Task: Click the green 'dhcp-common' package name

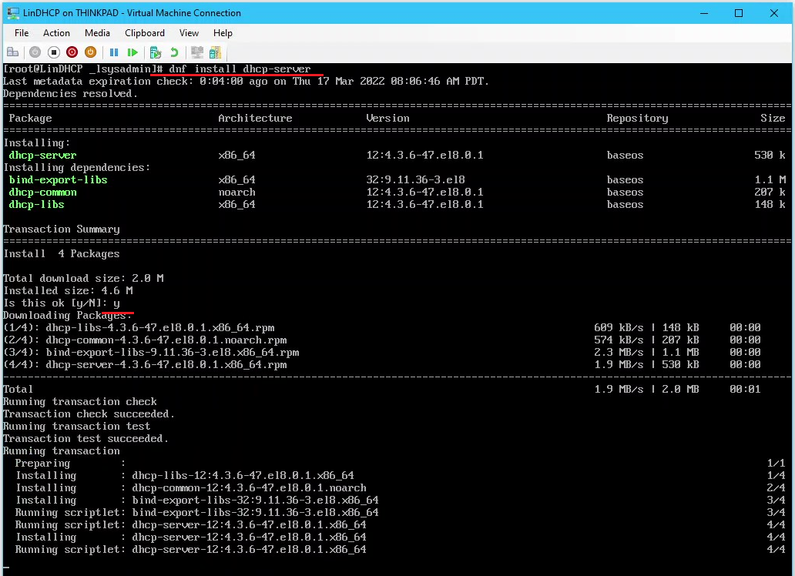Action: [42, 193]
